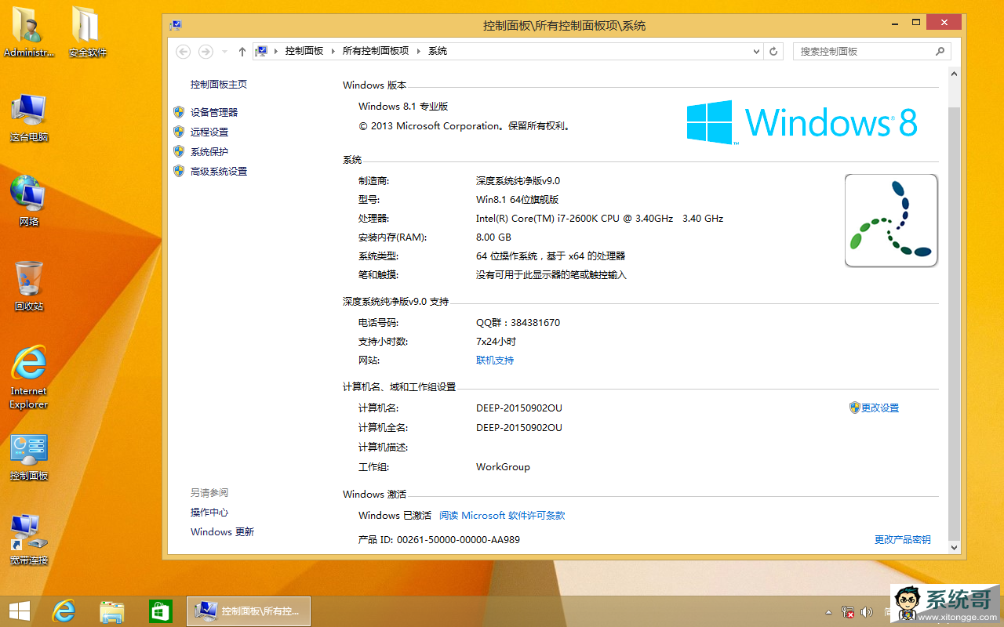This screenshot has width=1004, height=627.
Task: Open Windows Store from the taskbar
Action: tap(160, 611)
